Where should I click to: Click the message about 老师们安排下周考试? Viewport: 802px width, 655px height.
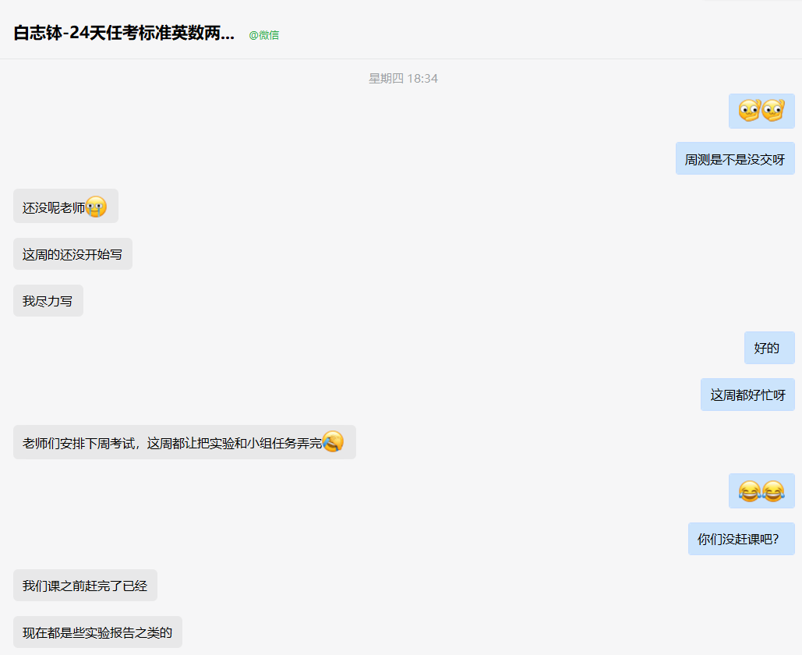tap(185, 442)
